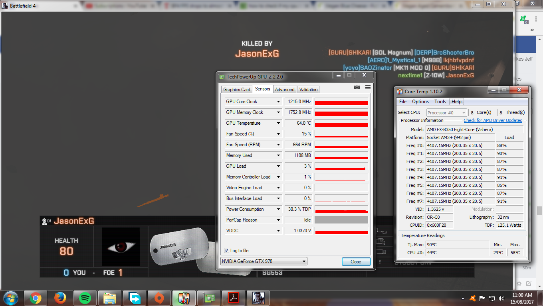The image size is (543, 306).
Task: Expand the Chrome bookmarks overflow chevron
Action: click(x=532, y=30)
